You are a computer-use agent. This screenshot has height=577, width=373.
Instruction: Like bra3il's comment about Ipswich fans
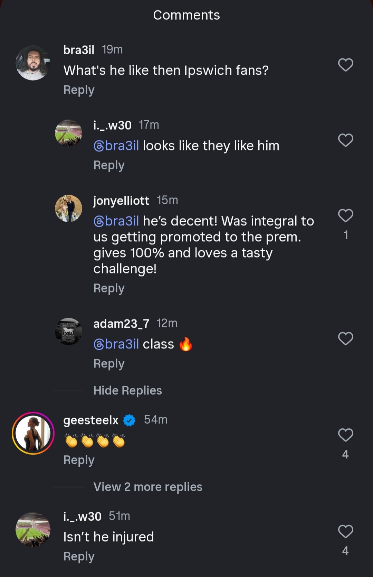(345, 65)
